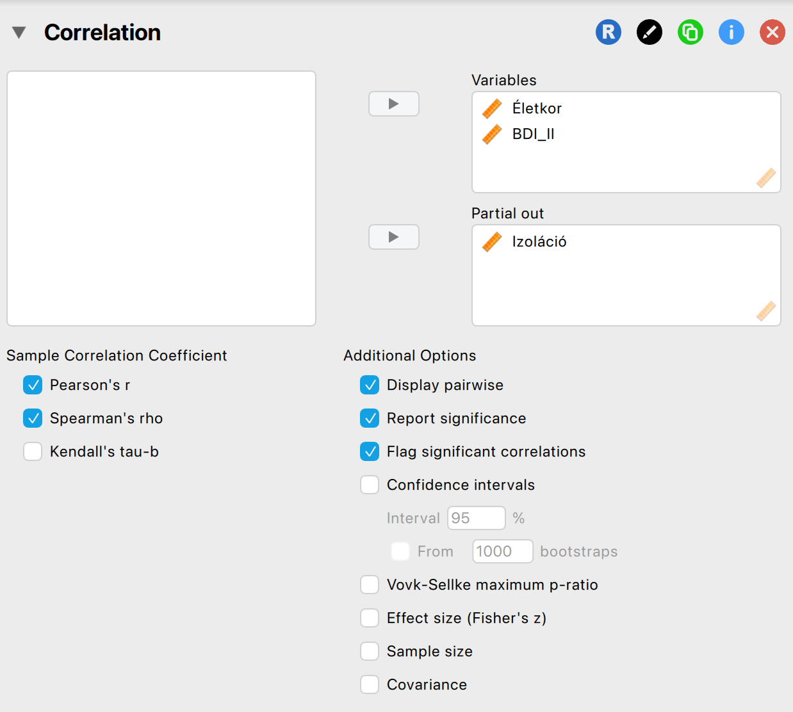793x712 pixels.
Task: Remove the analysis with the red X icon
Action: pos(772,32)
